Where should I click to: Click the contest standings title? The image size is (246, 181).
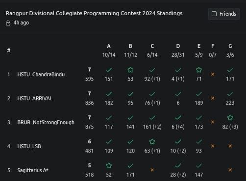point(94,13)
